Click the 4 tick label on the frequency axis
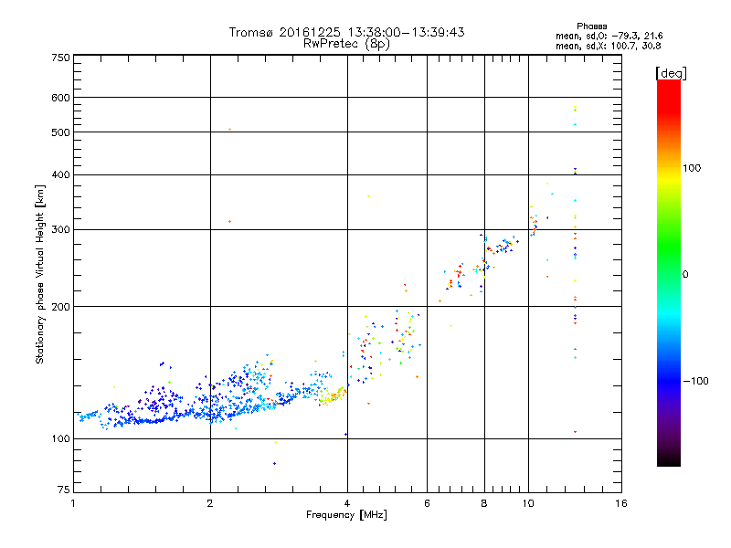731x548 pixels. 347,503
